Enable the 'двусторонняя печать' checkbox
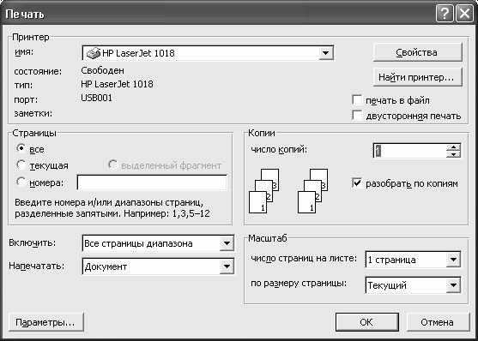 (357, 116)
